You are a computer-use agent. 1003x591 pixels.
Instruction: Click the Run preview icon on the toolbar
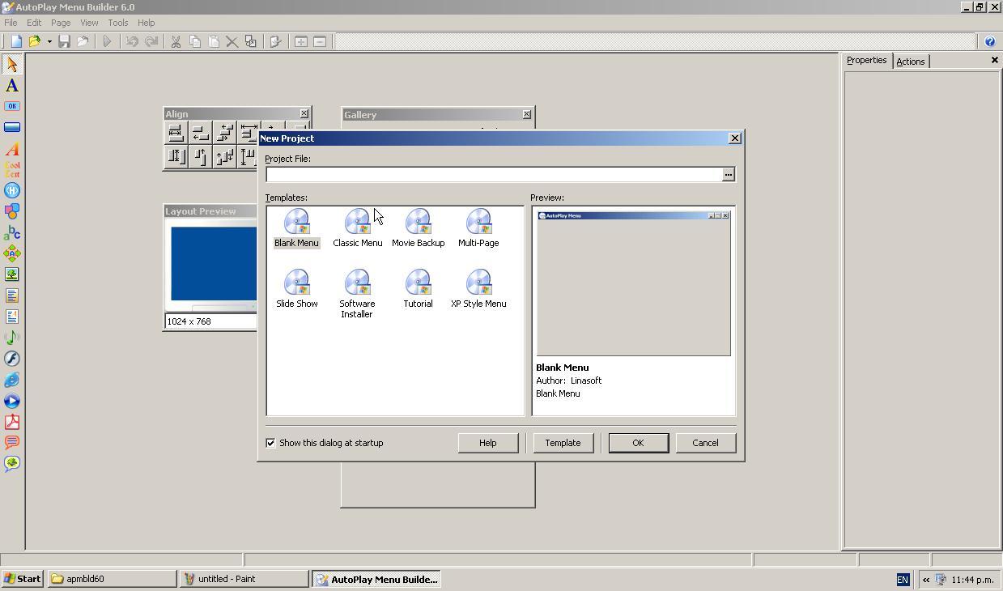tap(108, 40)
